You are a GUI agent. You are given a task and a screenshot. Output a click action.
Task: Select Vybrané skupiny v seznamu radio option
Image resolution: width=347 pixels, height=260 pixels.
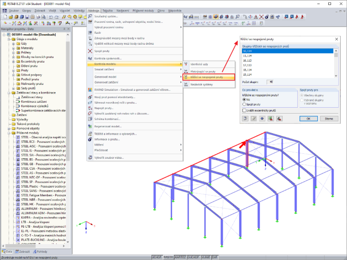click(x=302, y=100)
